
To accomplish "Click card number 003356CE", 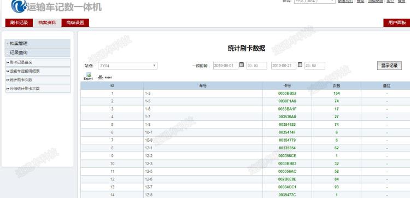I will [287, 156].
